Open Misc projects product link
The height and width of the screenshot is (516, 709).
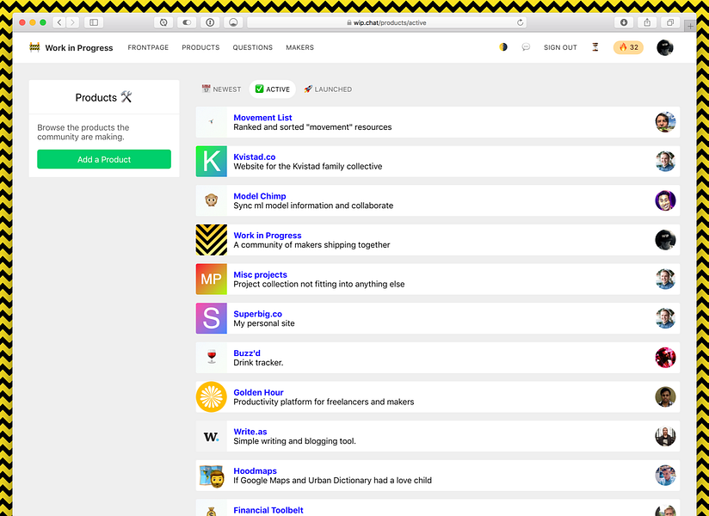pos(260,274)
